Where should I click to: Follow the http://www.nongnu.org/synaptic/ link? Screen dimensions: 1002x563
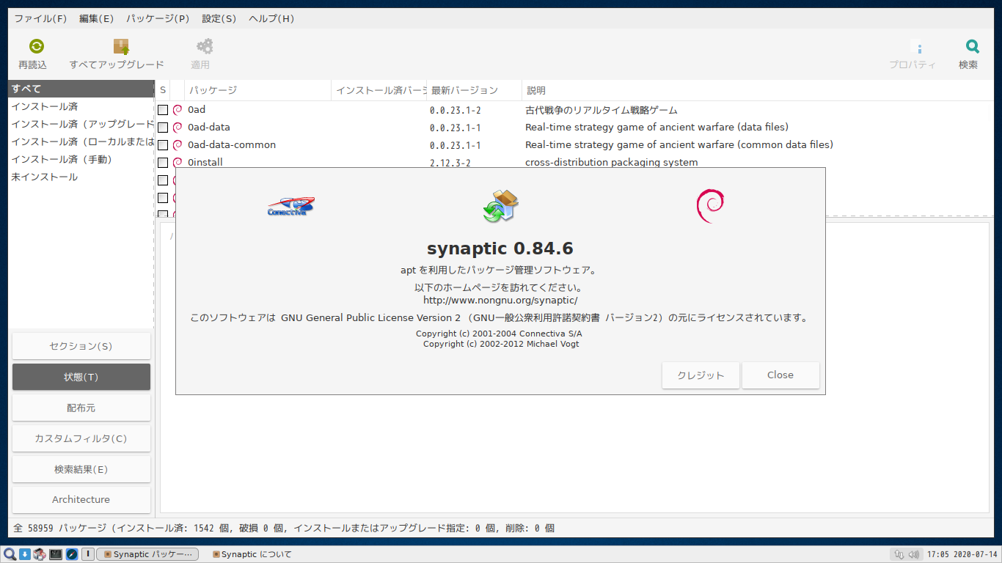500,301
